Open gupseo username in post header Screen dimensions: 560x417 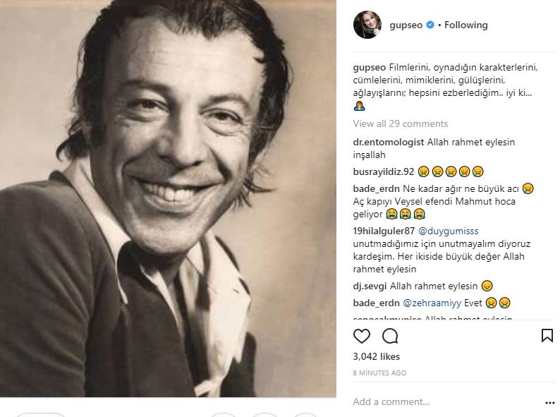pyautogui.click(x=406, y=25)
